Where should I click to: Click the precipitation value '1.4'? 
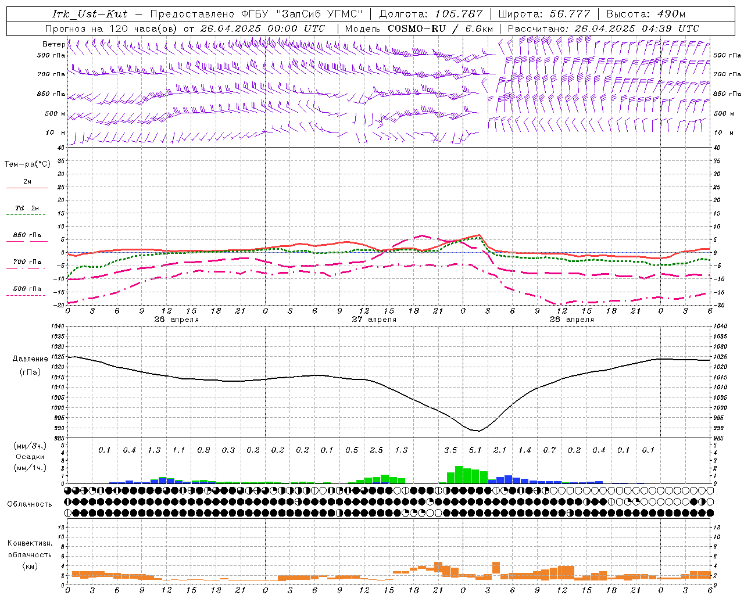pyautogui.click(x=524, y=450)
